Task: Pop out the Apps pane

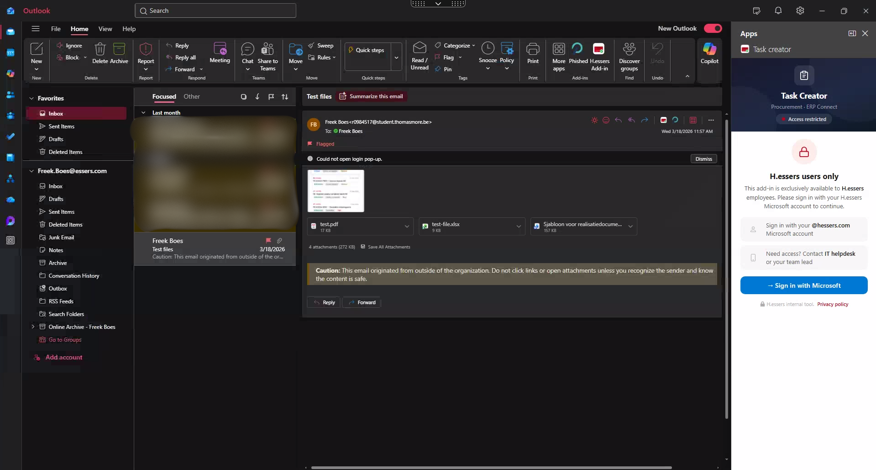Action: [x=852, y=33]
